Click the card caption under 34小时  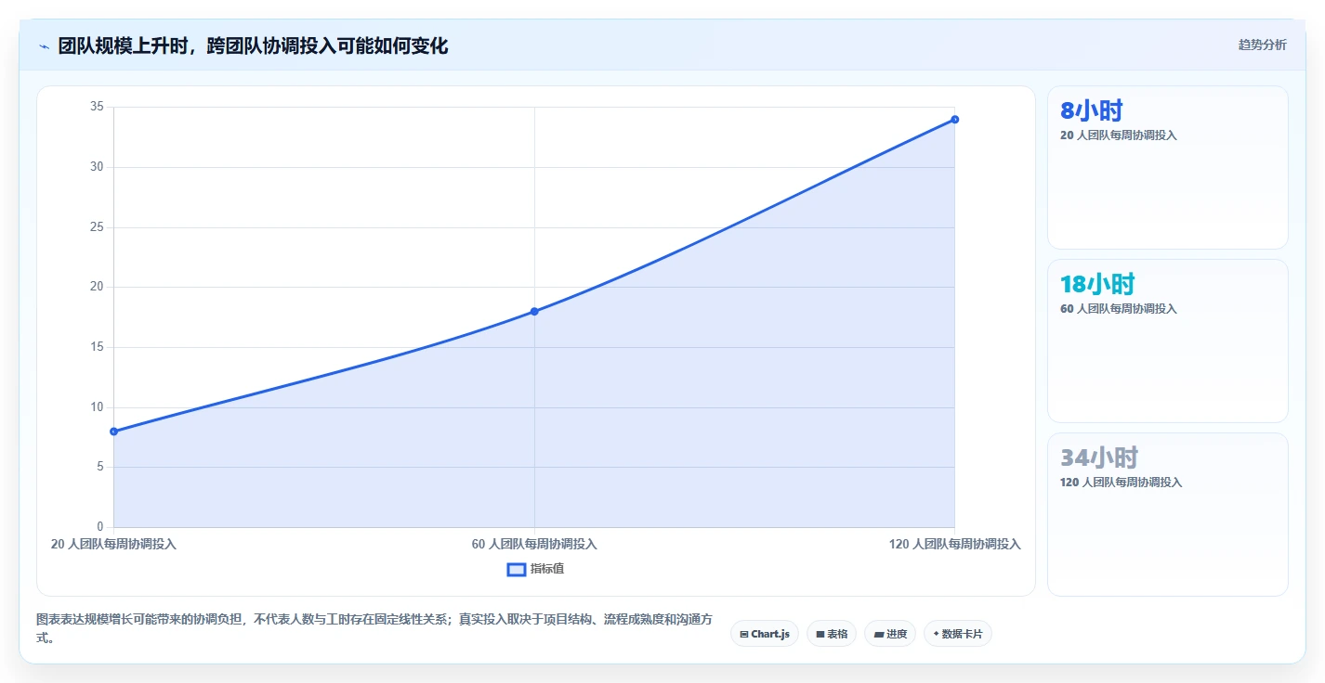(1122, 483)
